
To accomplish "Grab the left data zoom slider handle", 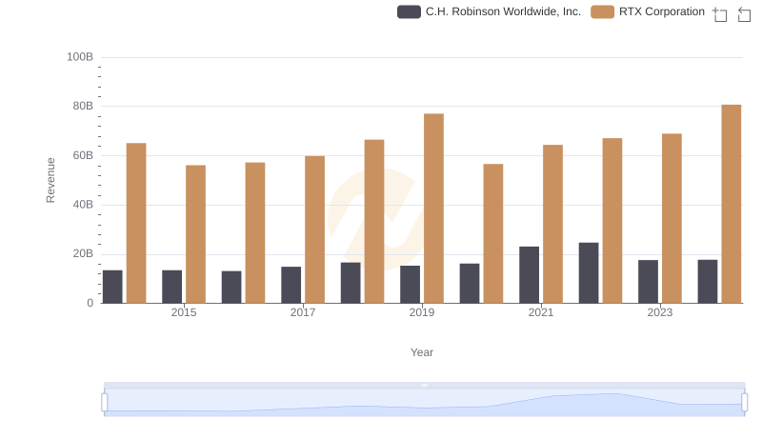I will coord(105,403).
